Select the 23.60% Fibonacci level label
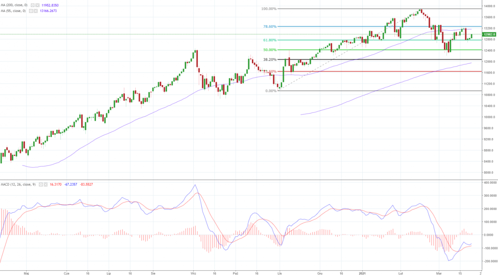 [x=270, y=71]
